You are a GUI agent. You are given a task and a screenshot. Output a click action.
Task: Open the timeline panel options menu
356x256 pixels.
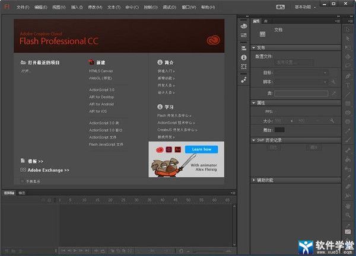coord(233,193)
